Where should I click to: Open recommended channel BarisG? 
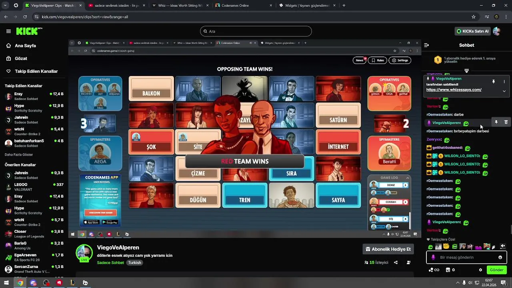click(34, 246)
